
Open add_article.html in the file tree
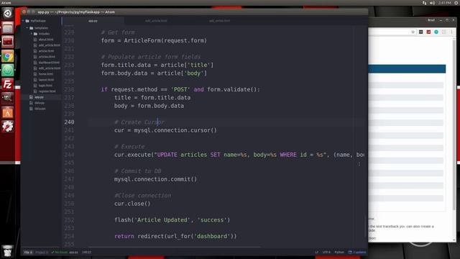[49, 45]
